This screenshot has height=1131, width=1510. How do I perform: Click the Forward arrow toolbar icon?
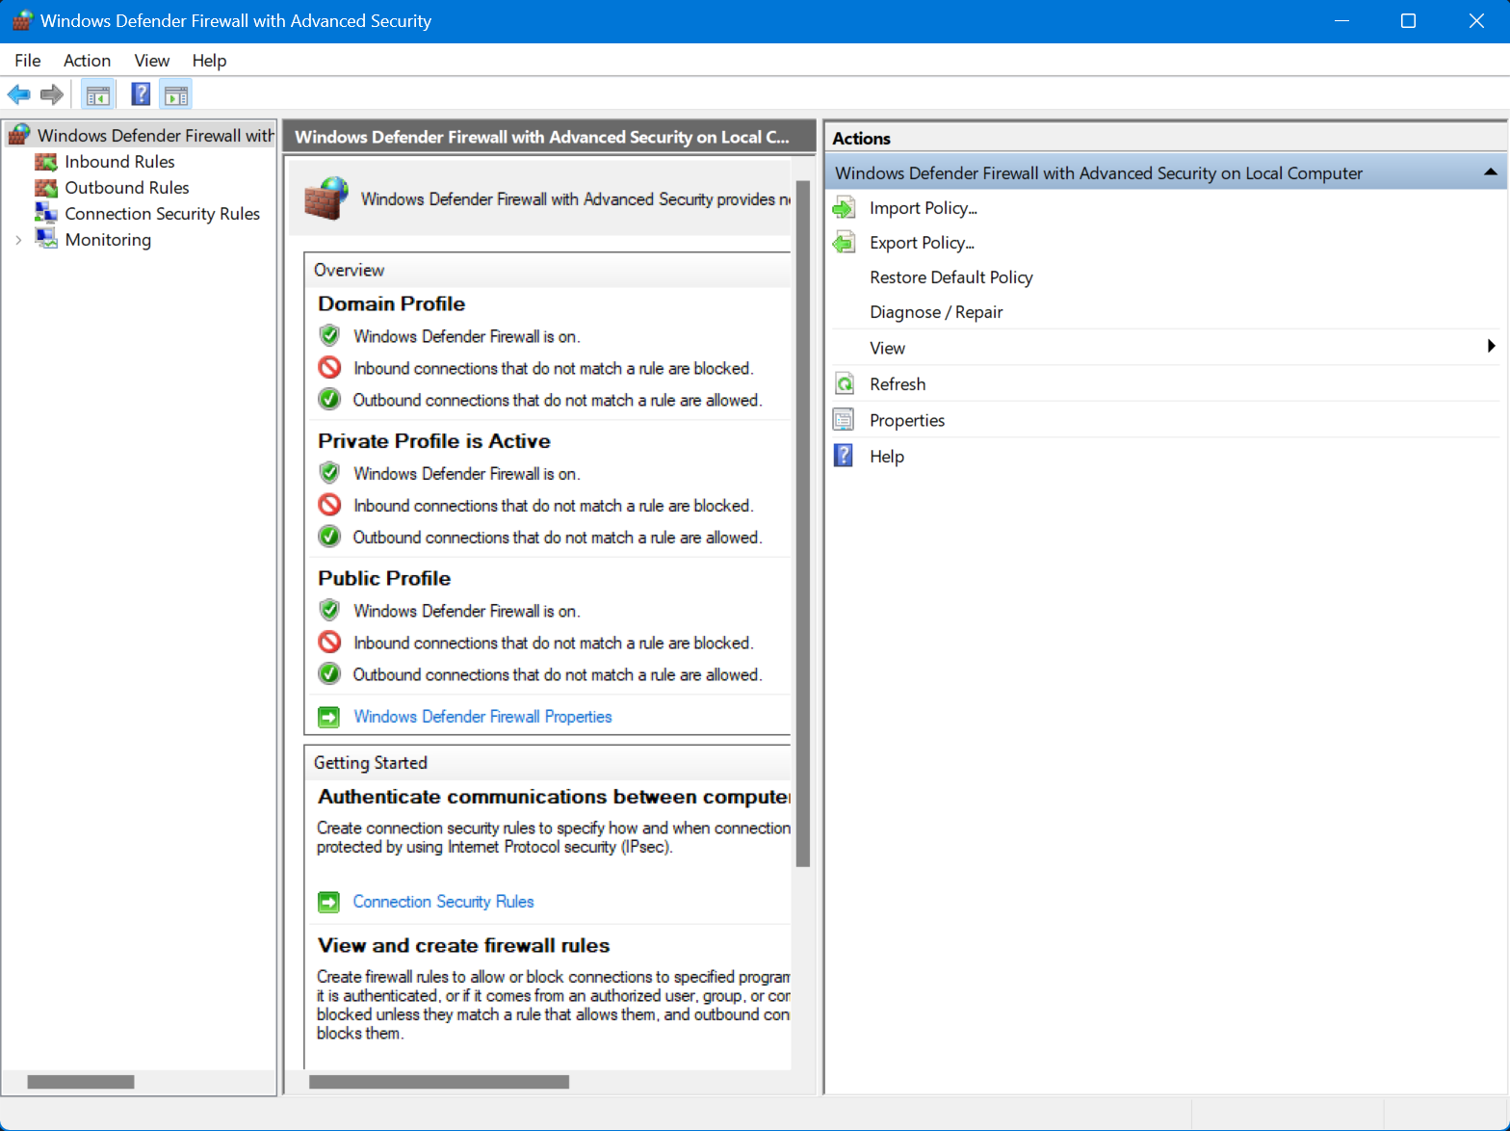tap(52, 94)
